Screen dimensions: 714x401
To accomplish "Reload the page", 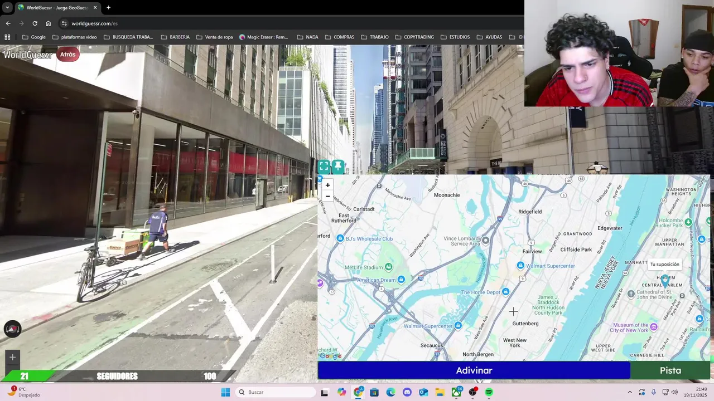I will click(x=35, y=23).
